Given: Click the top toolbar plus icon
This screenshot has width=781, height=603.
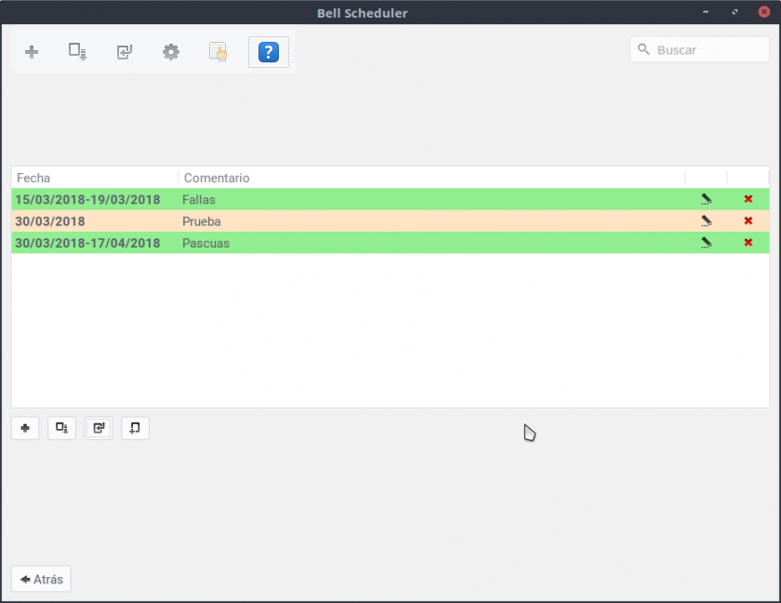Looking at the screenshot, I should 32,52.
